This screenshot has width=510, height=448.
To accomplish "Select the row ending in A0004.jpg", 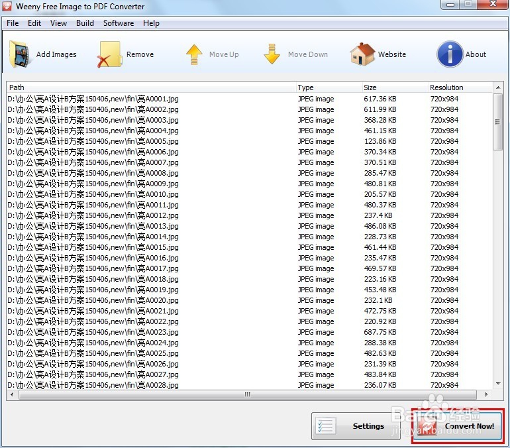I will (250, 131).
